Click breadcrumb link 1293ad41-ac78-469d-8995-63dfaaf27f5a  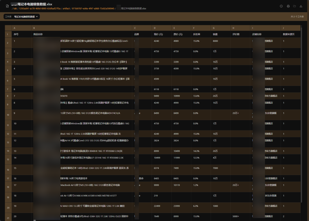[x=40, y=9]
